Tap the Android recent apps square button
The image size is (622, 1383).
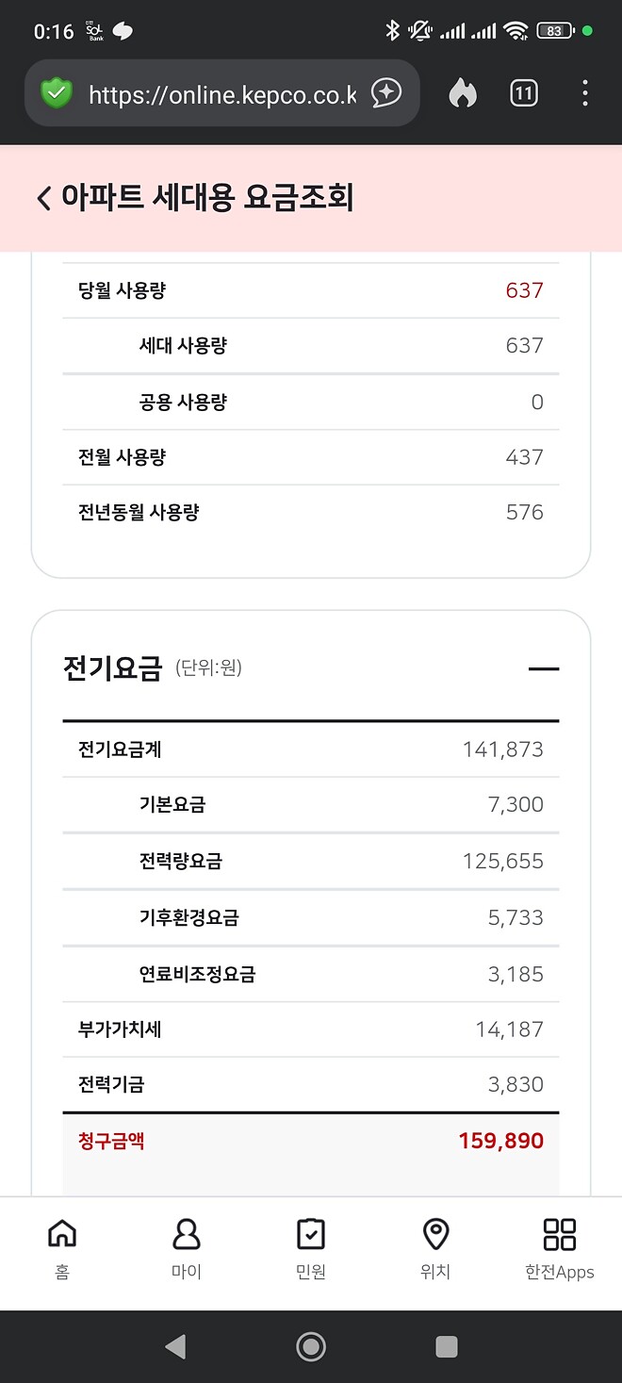point(445,1347)
